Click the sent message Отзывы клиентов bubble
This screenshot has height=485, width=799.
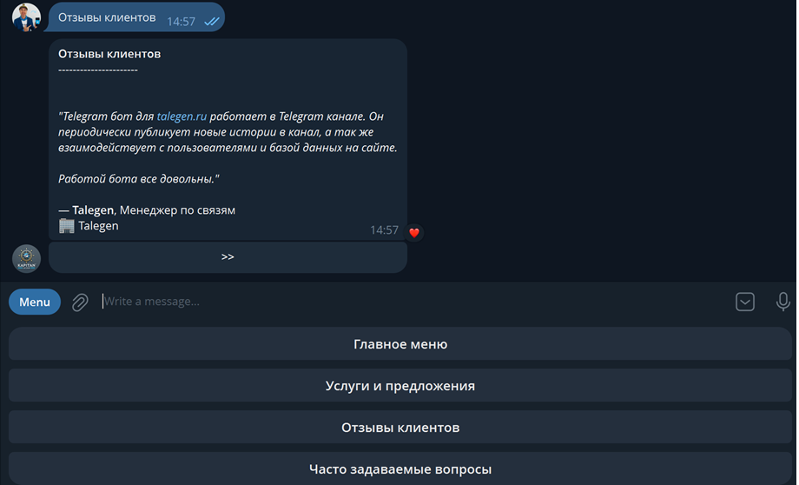click(136, 17)
